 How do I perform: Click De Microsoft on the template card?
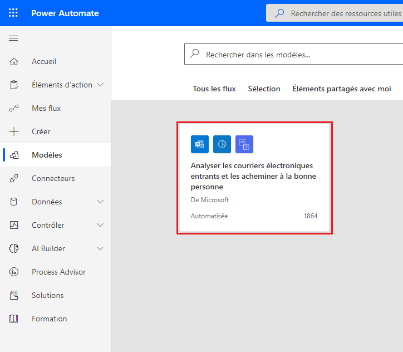pos(210,200)
